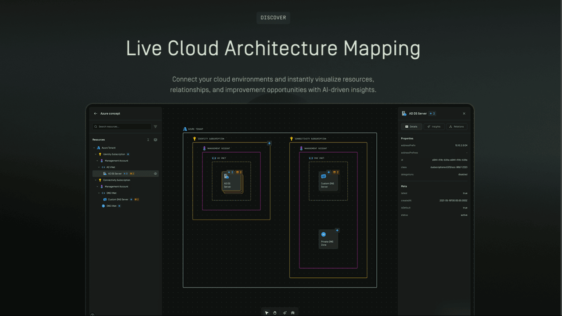
Task: Select the Private DNS Zone node on the canvas
Action: click(328, 239)
